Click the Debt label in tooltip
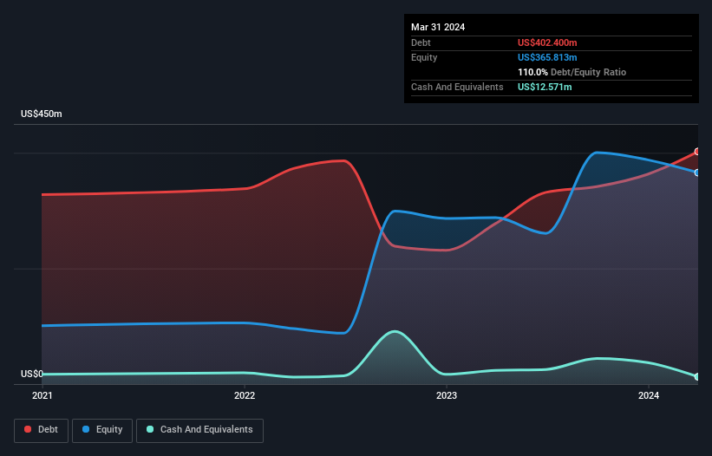Screen dimensions: 712x456 (x=421, y=42)
